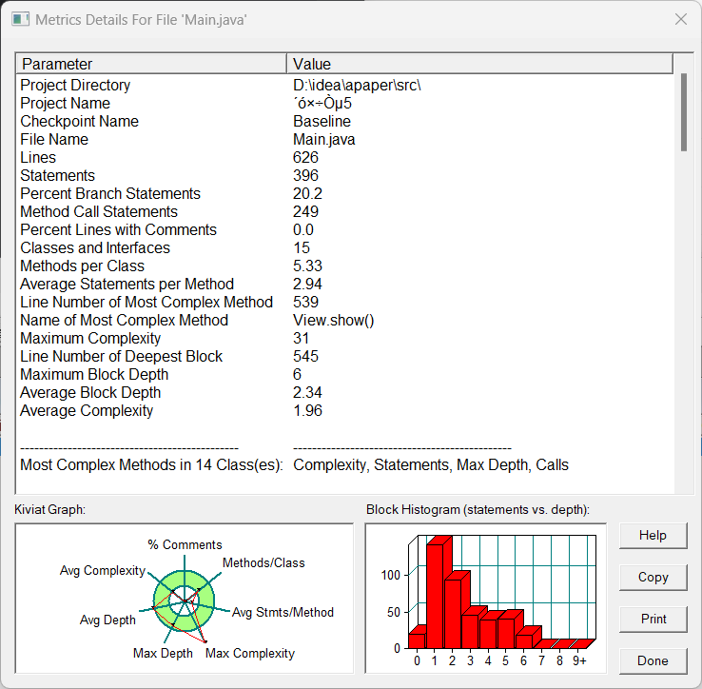Viewport: 702px width, 689px height.
Task: Click the value D:\idea\apaper\src\
Action: point(357,85)
